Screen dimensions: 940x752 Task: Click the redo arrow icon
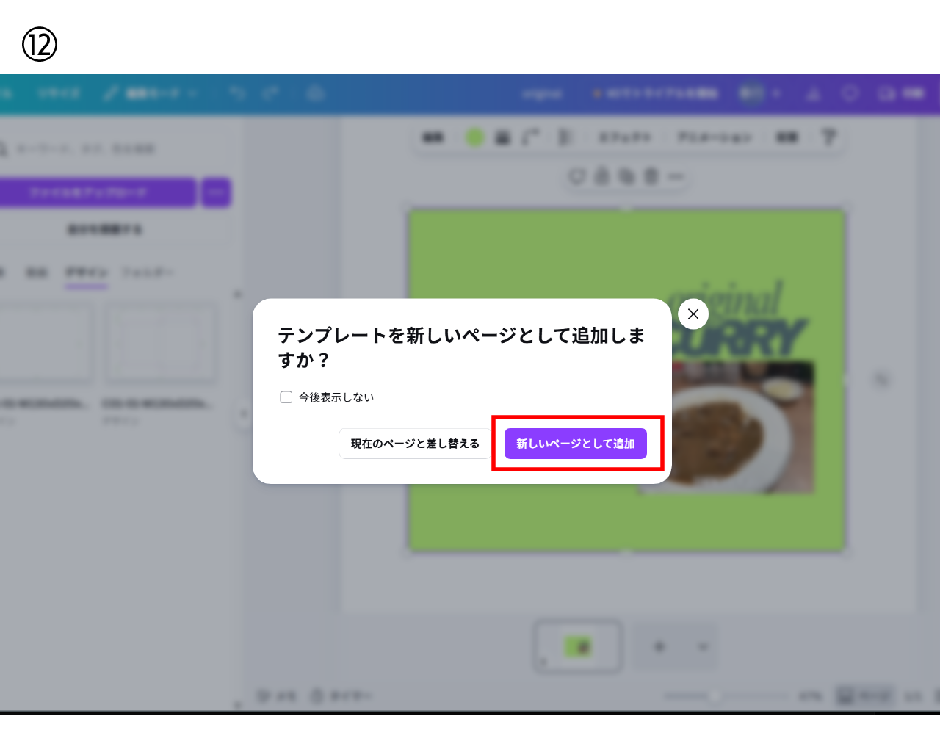point(271,93)
